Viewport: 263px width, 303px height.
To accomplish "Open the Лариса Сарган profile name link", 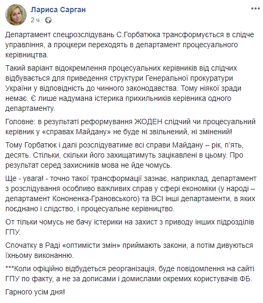I will (x=58, y=10).
